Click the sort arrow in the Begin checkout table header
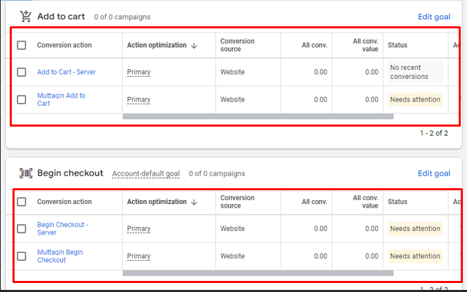 194,202
